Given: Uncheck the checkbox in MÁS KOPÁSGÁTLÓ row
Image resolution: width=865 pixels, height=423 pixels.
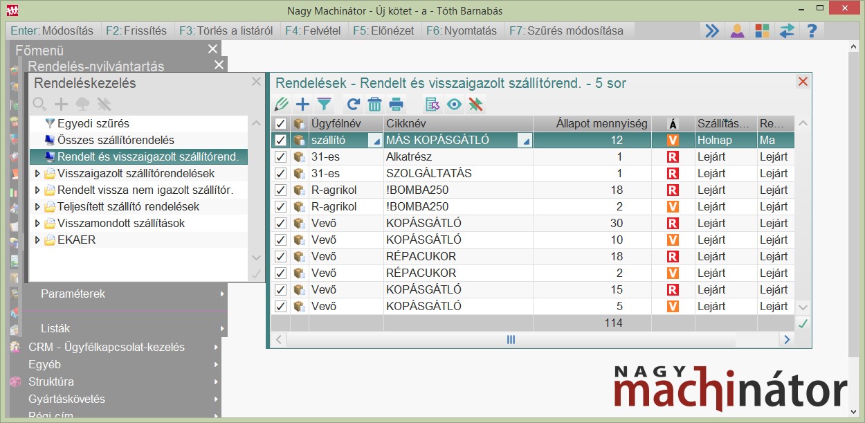Looking at the screenshot, I should point(280,141).
